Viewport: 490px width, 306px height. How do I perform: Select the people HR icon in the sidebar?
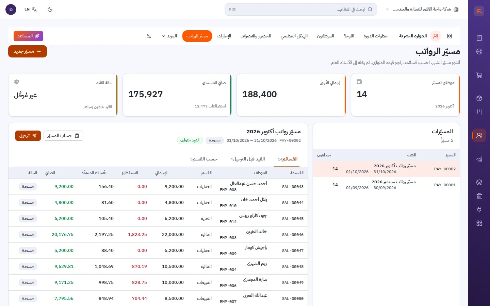pos(479,135)
